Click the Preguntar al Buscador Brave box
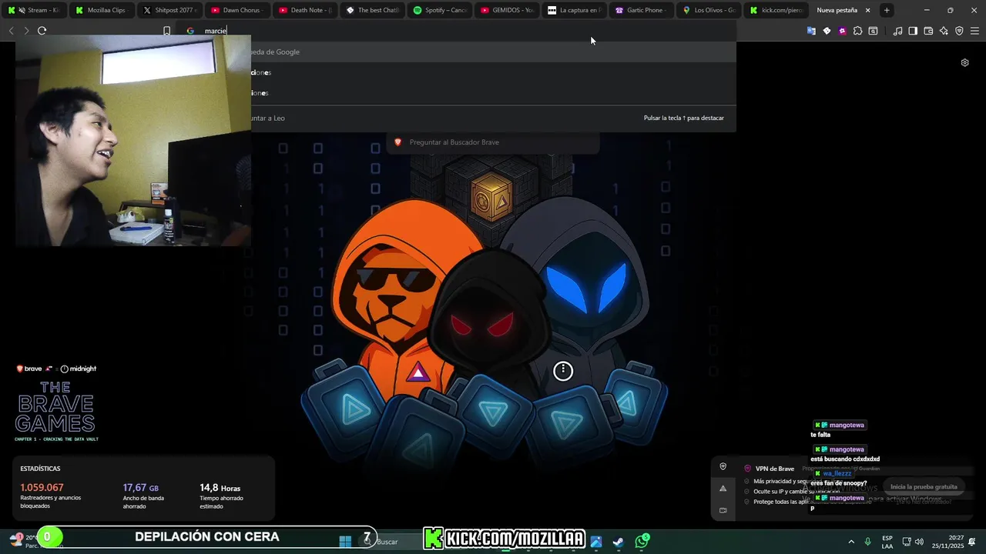The width and height of the screenshot is (986, 554). coord(493,142)
